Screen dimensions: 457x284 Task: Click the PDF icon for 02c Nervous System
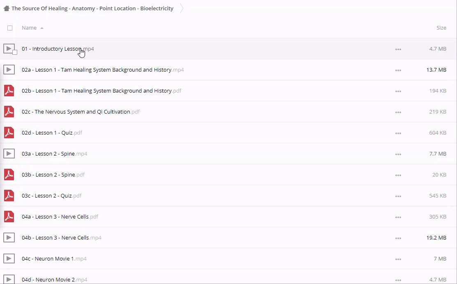pyautogui.click(x=9, y=112)
